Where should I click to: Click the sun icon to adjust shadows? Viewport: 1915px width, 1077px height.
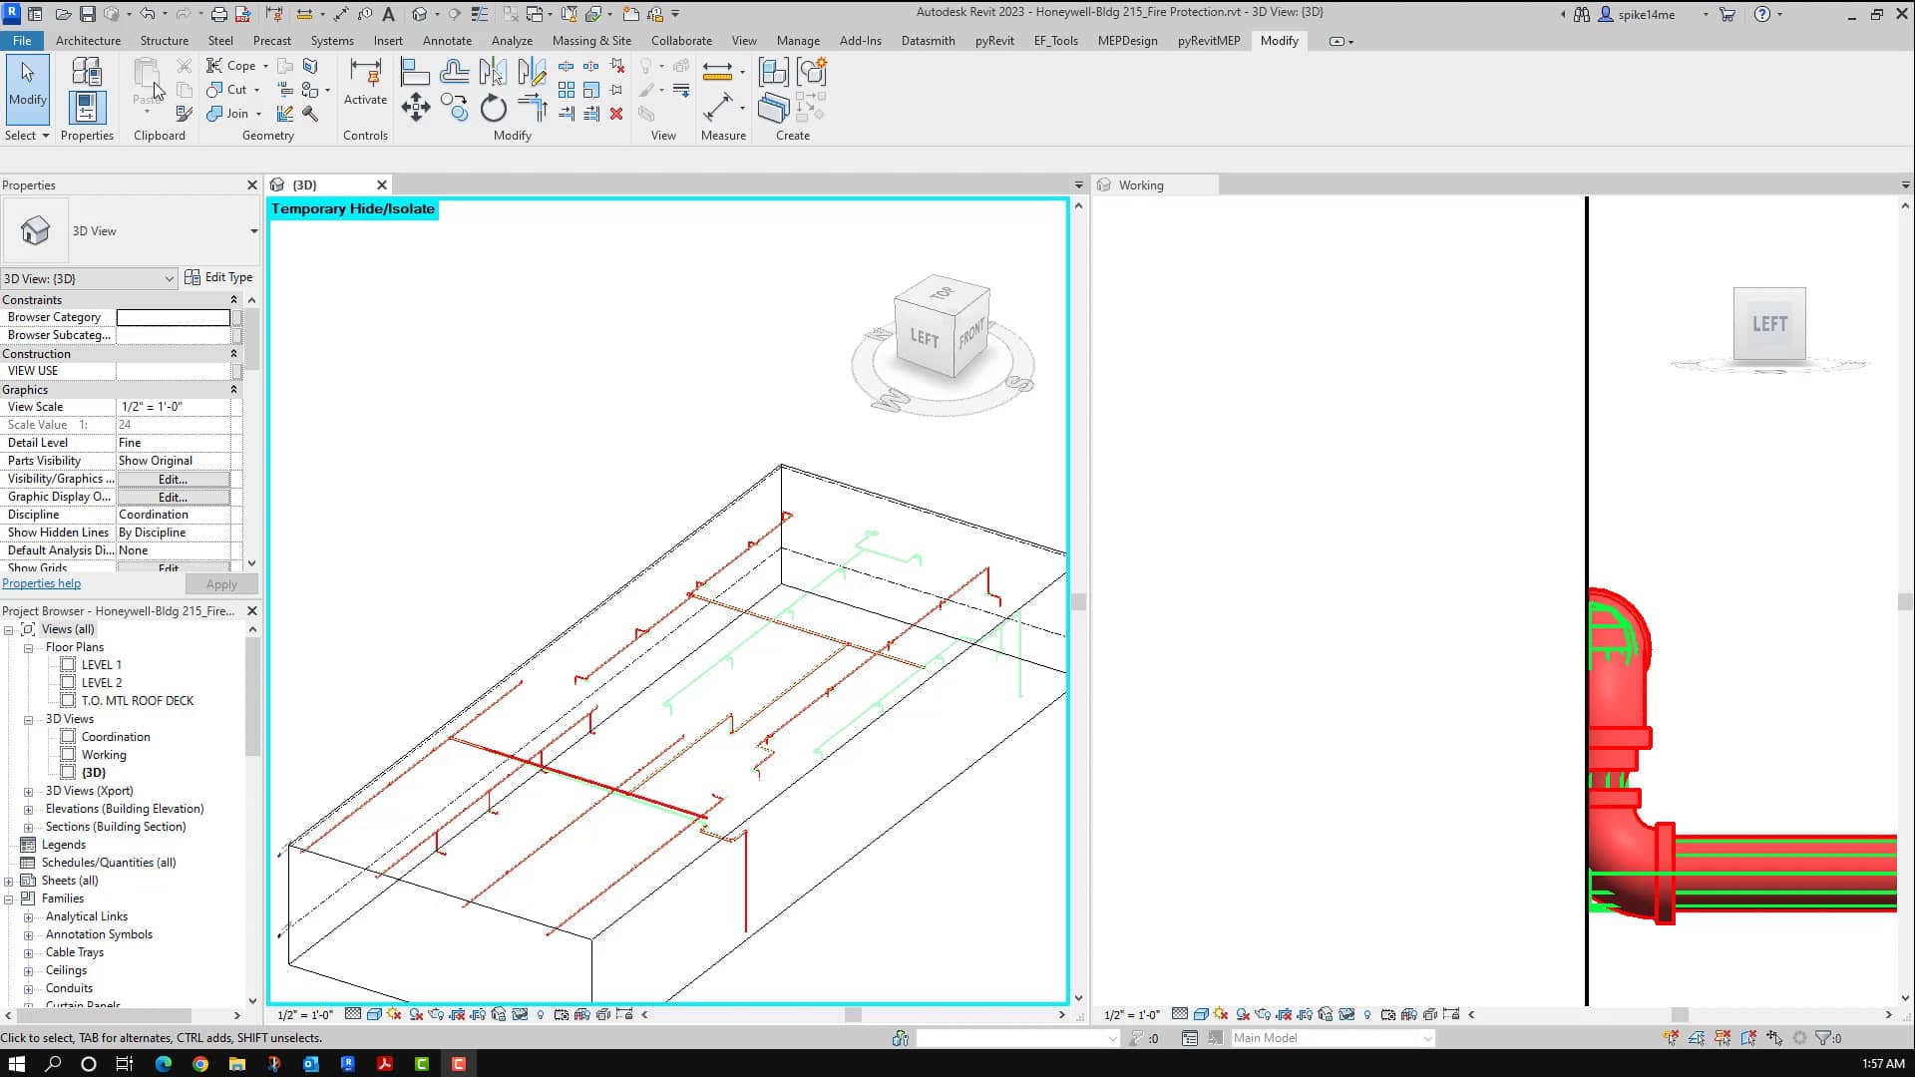click(x=392, y=1015)
